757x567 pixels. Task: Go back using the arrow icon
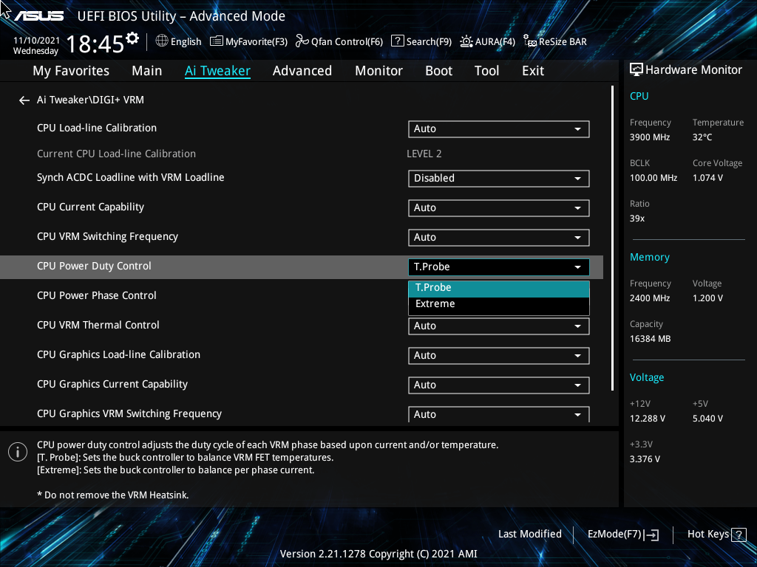pos(24,100)
